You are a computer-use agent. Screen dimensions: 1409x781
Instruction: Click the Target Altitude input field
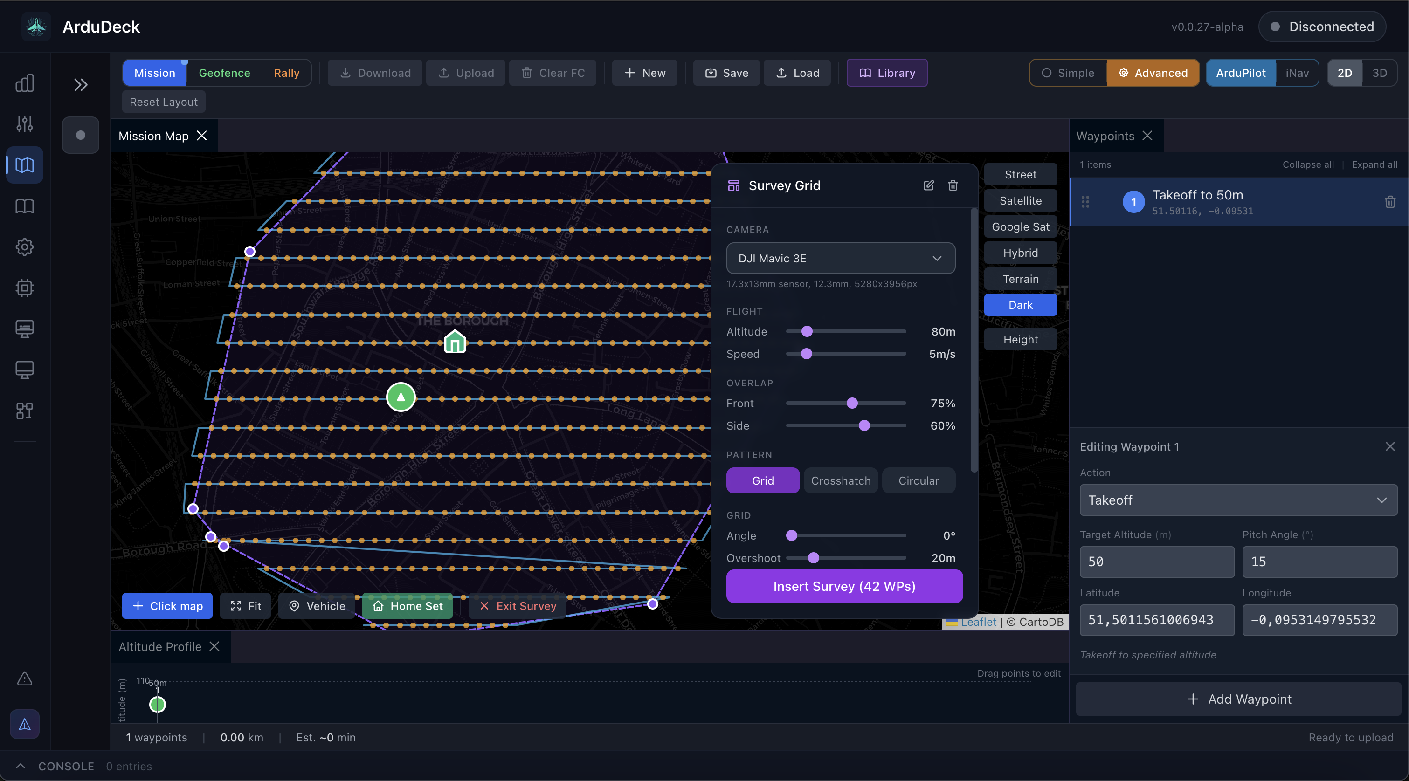pos(1157,562)
